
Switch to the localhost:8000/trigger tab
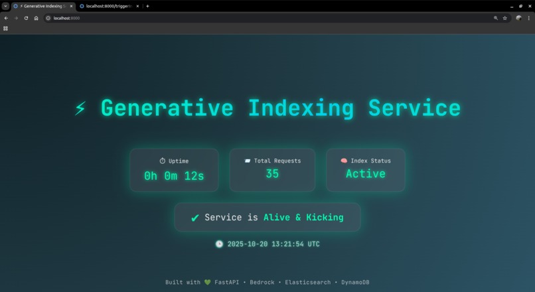(109, 6)
